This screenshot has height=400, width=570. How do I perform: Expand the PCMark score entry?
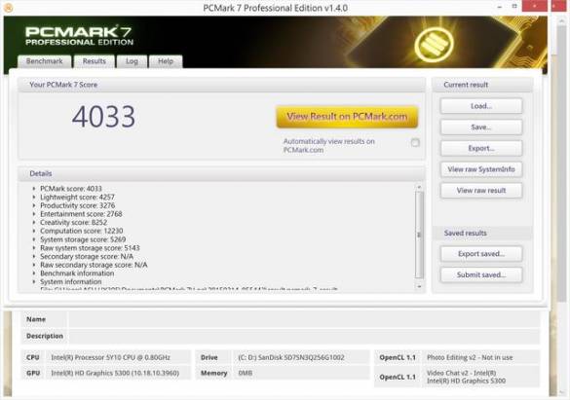(34, 189)
